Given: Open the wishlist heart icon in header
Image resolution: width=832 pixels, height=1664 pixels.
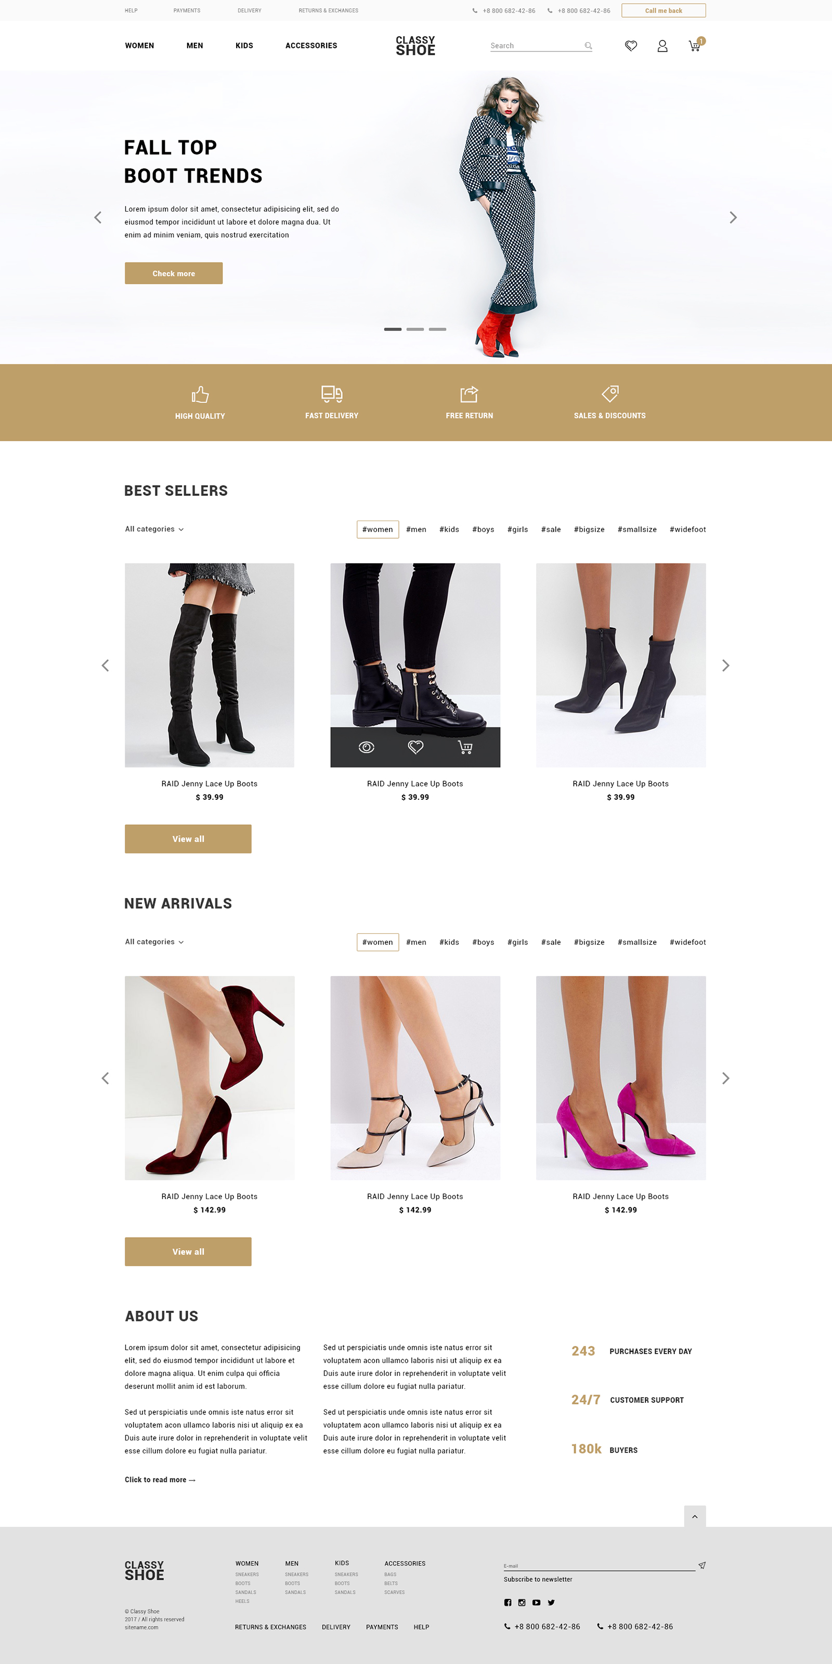Looking at the screenshot, I should (630, 46).
